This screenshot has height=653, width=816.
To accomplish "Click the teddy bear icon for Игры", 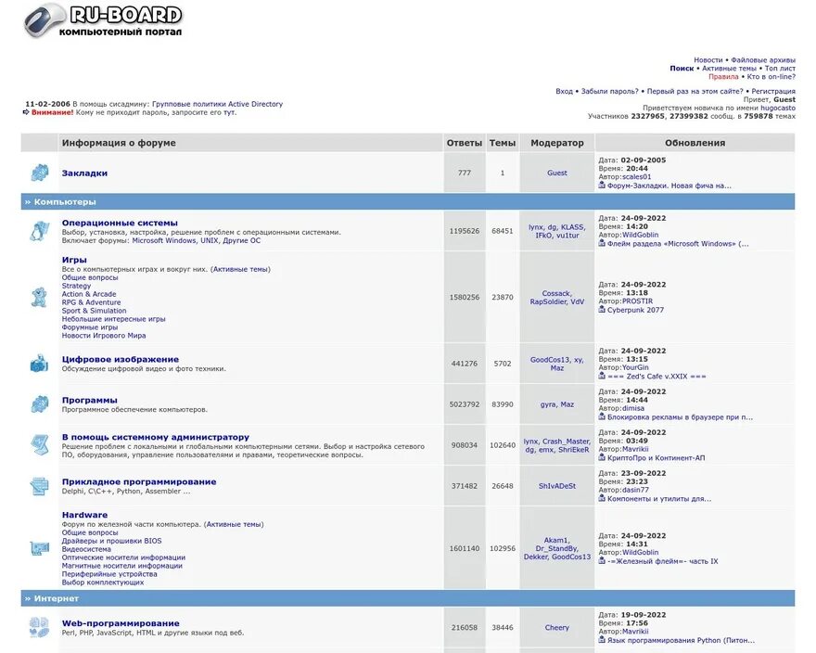I will pyautogui.click(x=40, y=298).
